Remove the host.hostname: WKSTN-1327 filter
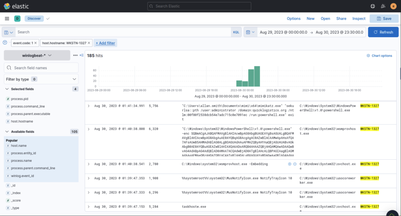 click(x=89, y=43)
